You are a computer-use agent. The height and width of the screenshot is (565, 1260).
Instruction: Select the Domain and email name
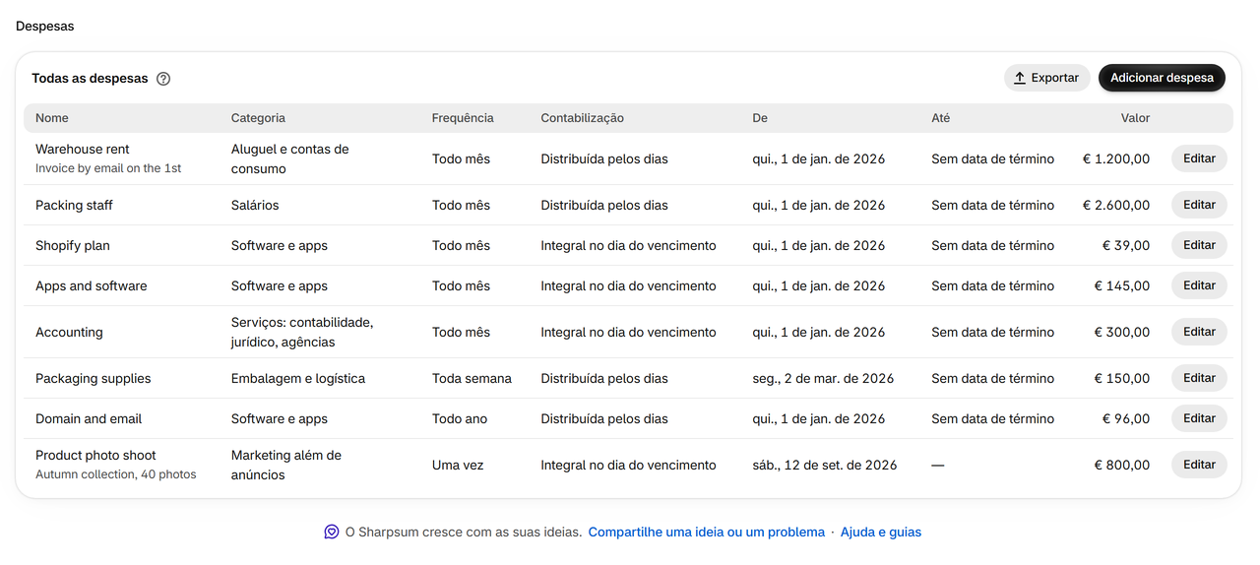pos(89,418)
